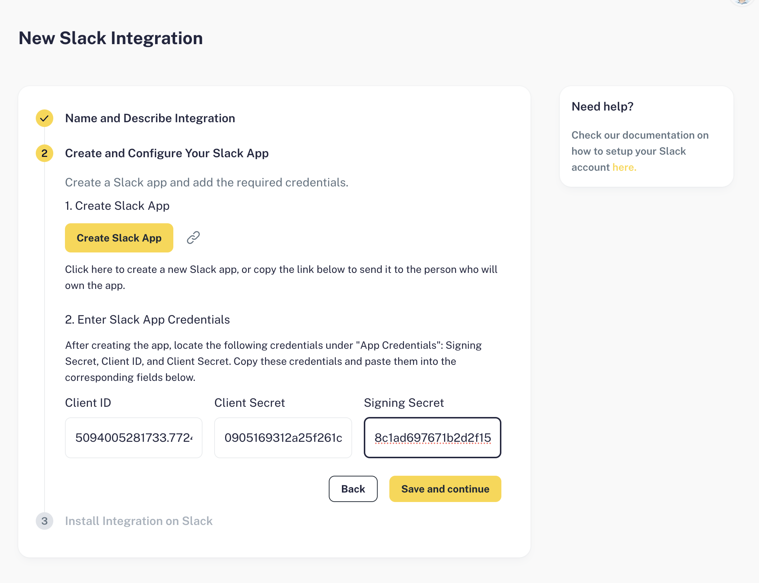Expand Create and Configure Your Slack App step
The height and width of the screenshot is (583, 759).
click(x=167, y=153)
